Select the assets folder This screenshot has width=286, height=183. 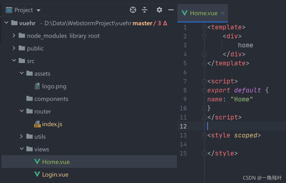tap(42, 74)
